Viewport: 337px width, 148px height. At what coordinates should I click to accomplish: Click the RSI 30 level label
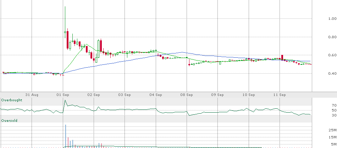pyautogui.click(x=334, y=115)
